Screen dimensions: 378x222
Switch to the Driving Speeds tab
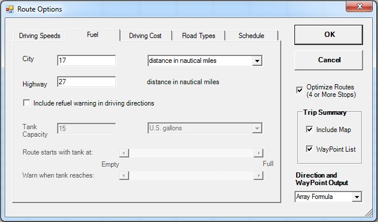[x=40, y=36]
